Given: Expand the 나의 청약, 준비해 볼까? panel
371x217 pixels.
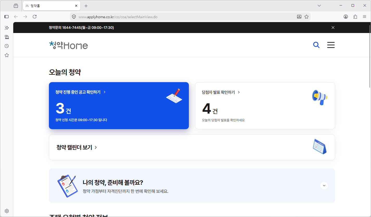Looking at the screenshot, I should pos(324,186).
